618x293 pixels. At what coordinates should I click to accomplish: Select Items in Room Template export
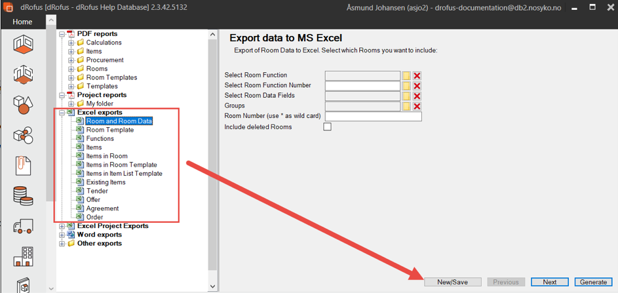tap(121, 165)
